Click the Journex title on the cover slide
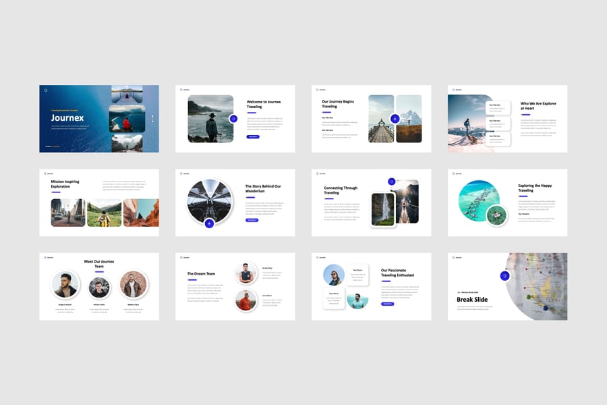 pos(67,118)
